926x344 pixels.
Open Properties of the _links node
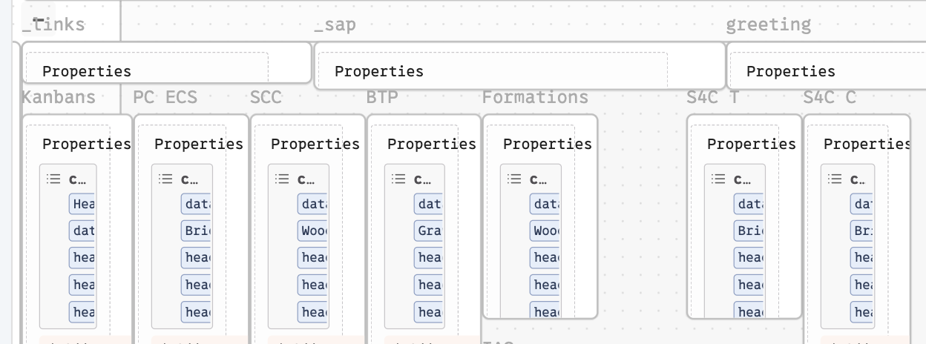[86, 71]
